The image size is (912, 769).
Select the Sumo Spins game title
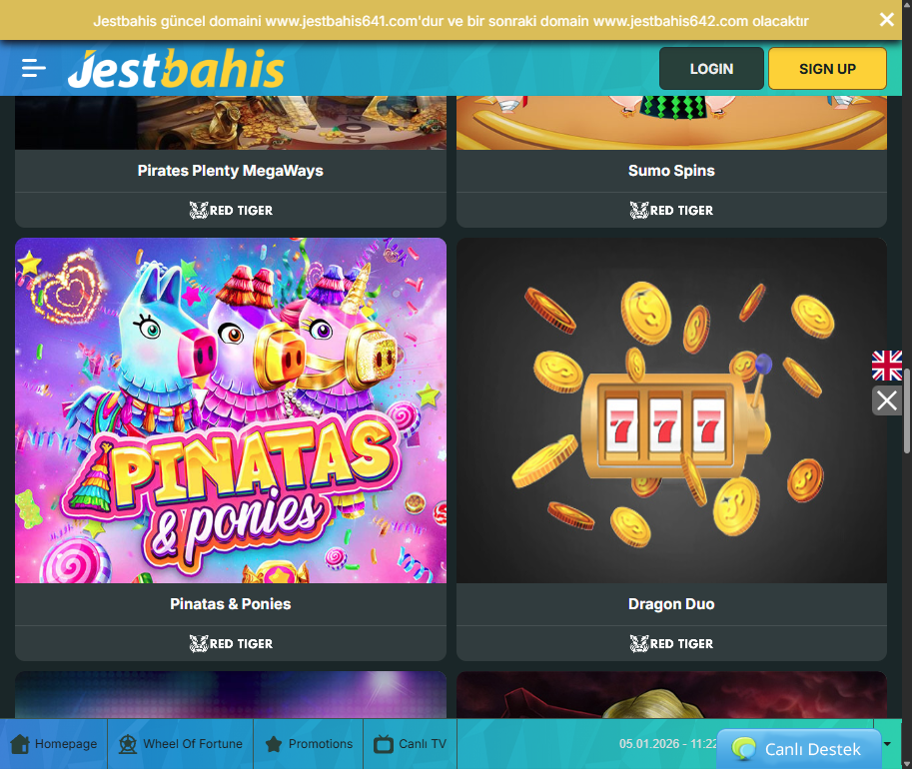point(671,171)
